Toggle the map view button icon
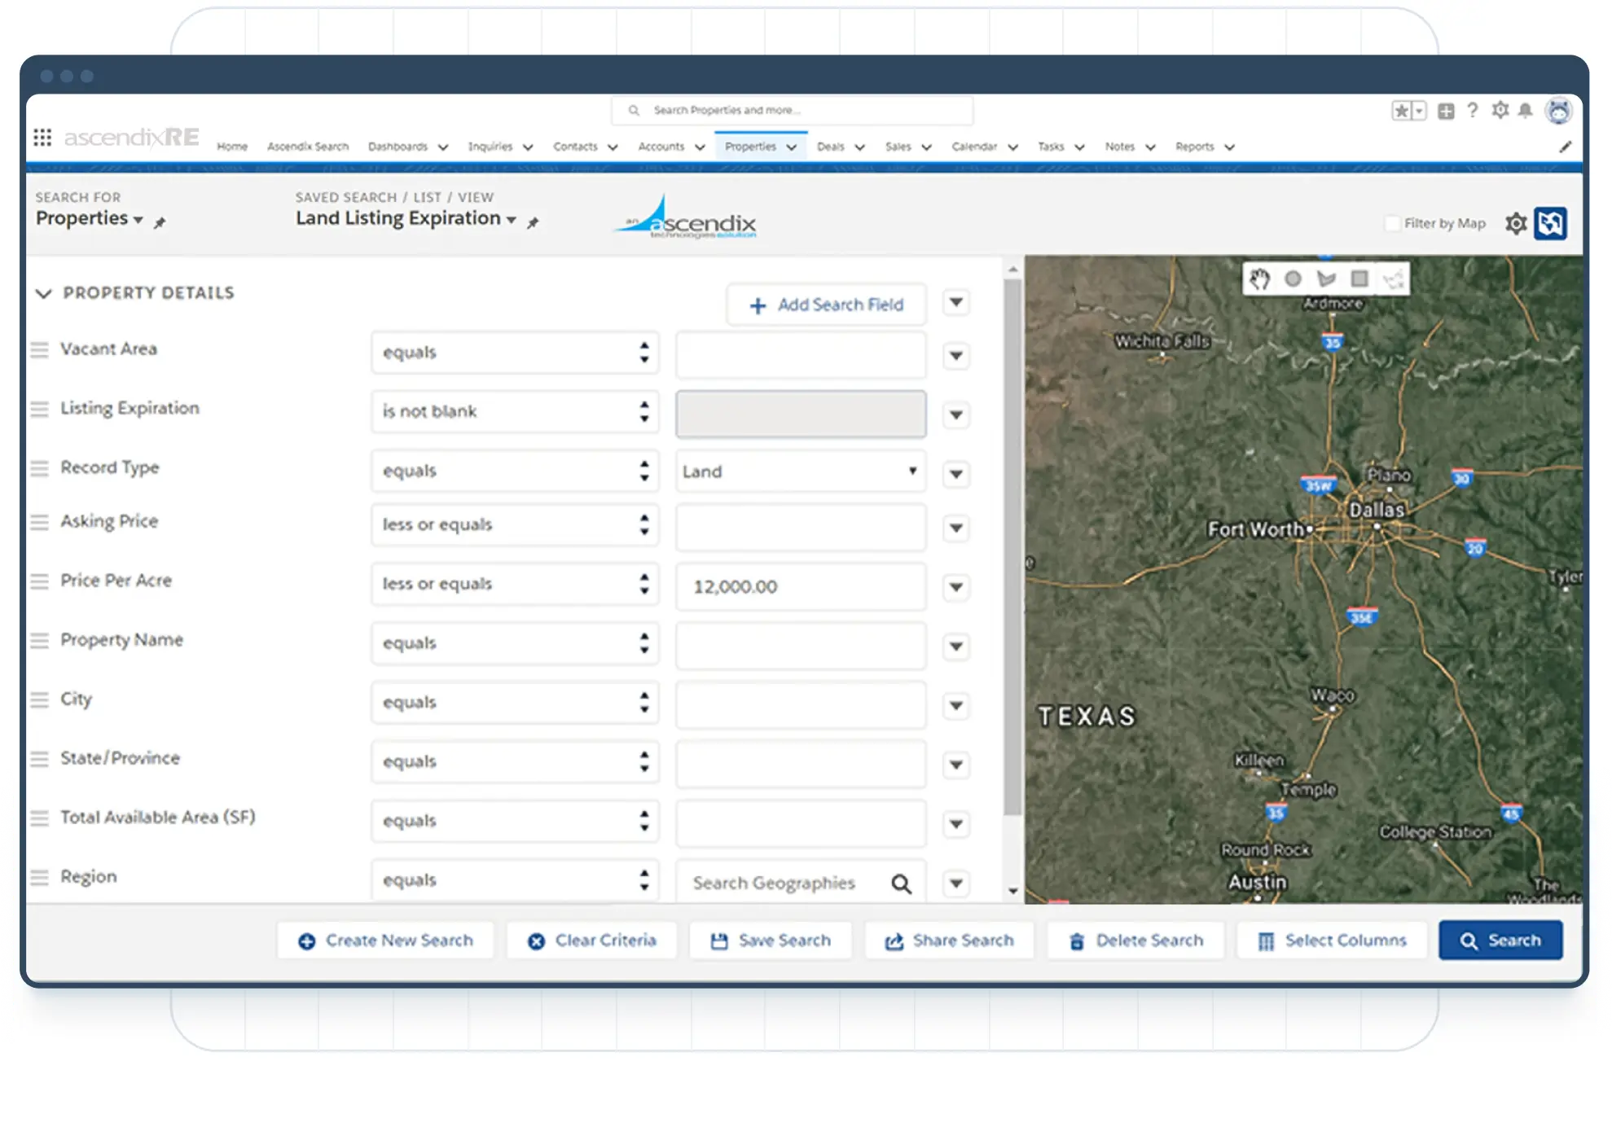Screen dimensions: 1612x1127 (x=1550, y=223)
